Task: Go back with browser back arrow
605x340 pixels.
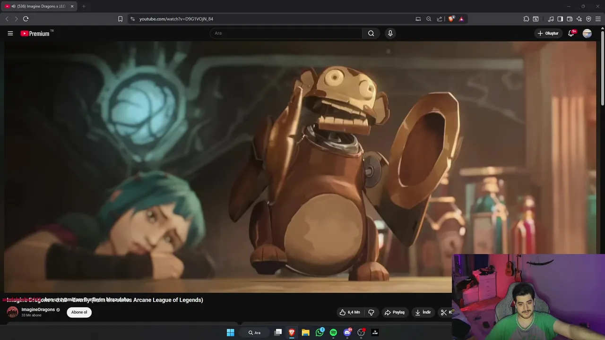Action: tap(7, 19)
